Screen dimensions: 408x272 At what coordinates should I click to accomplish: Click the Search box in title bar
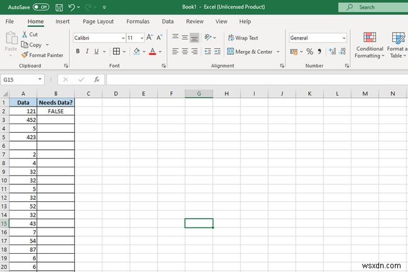[373, 8]
